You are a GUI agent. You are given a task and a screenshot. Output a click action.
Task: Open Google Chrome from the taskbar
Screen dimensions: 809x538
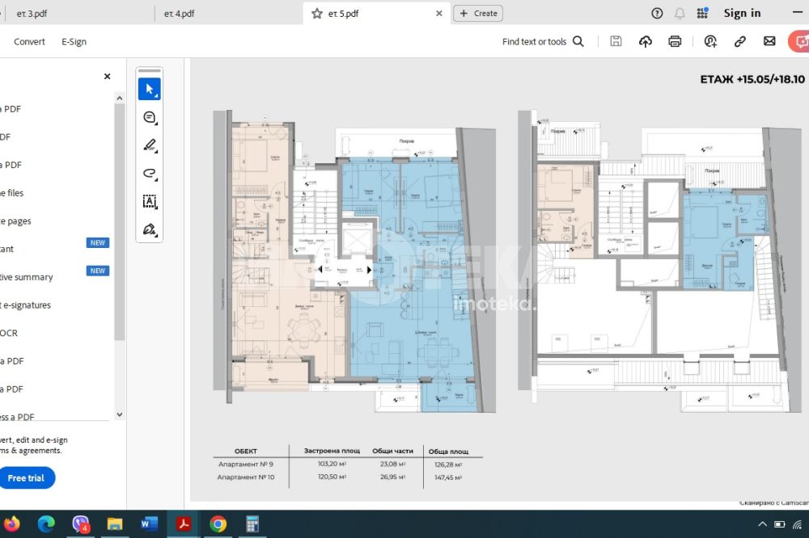[218, 524]
